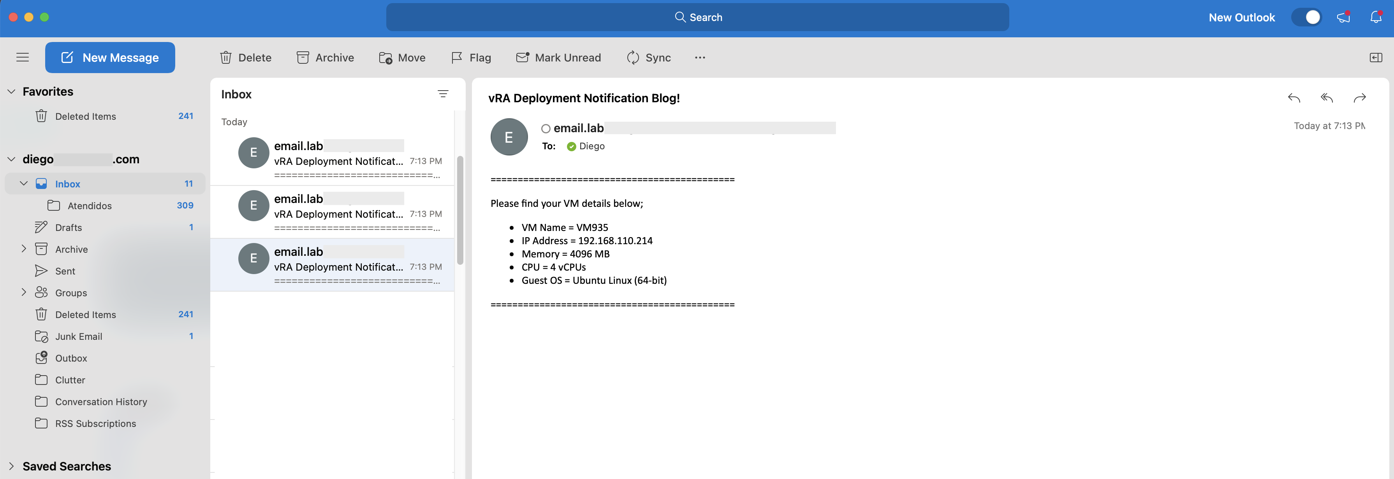Open the more options ellipsis
This screenshot has height=479, width=1394.
(700, 57)
